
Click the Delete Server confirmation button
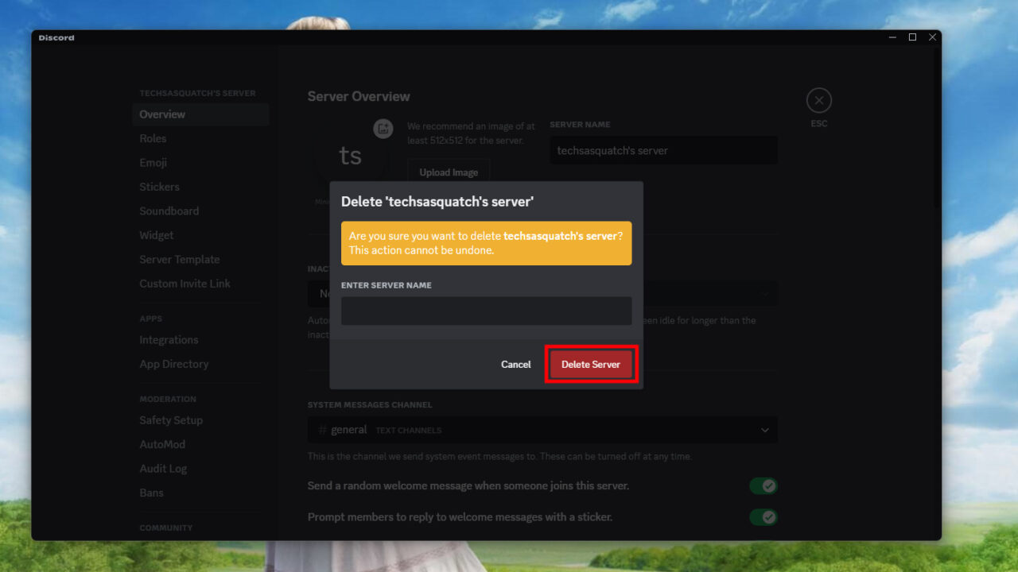(x=590, y=364)
